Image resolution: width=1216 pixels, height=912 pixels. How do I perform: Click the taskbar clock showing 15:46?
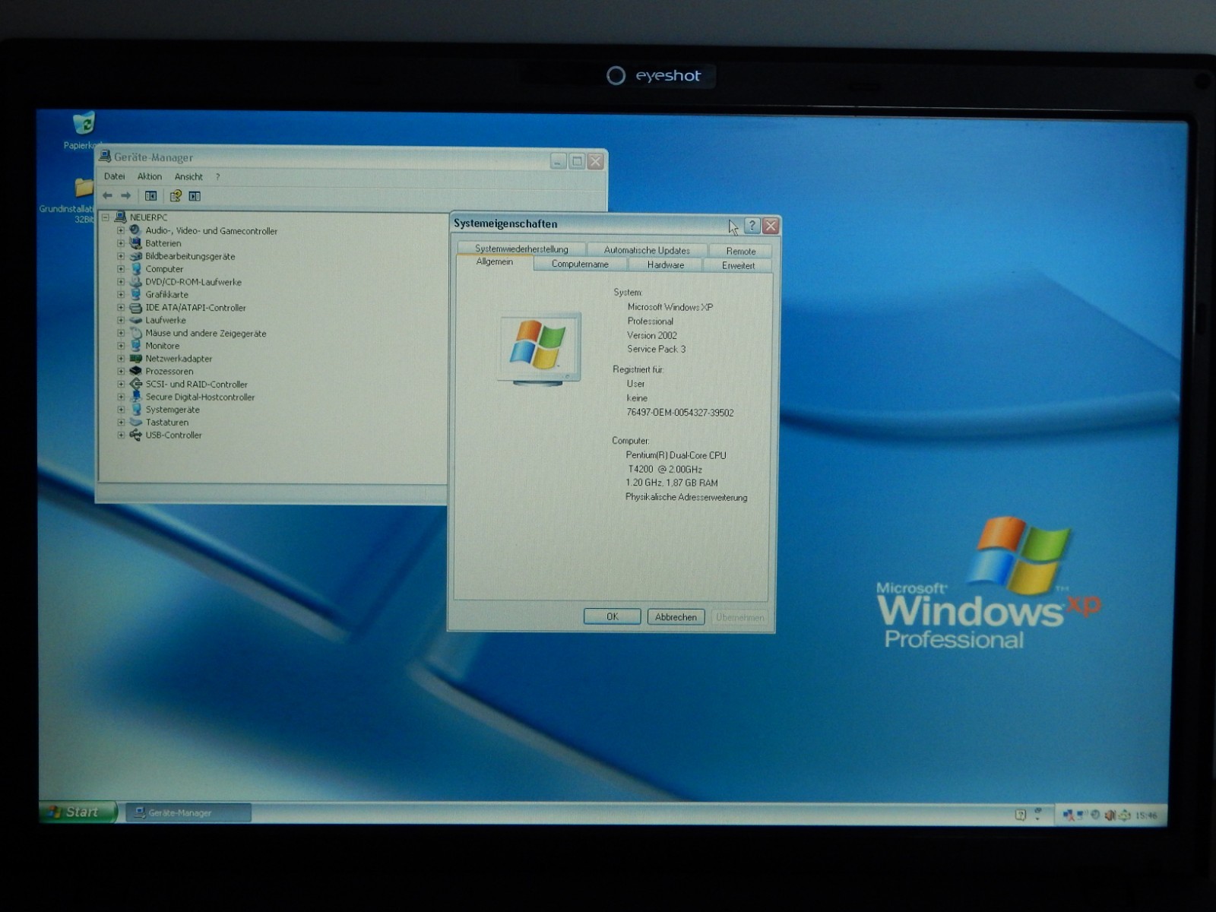tap(1145, 815)
